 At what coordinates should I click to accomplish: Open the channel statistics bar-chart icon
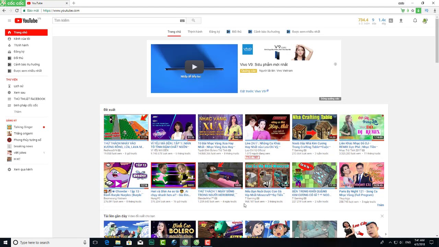click(x=391, y=21)
